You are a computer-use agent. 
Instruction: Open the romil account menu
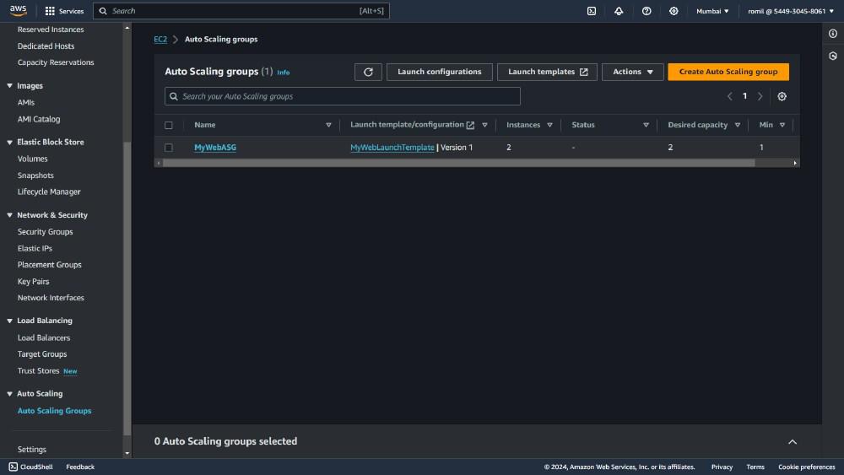[791, 11]
